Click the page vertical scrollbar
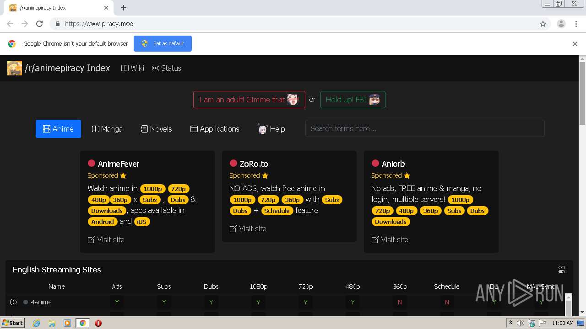 pyautogui.click(x=582, y=94)
